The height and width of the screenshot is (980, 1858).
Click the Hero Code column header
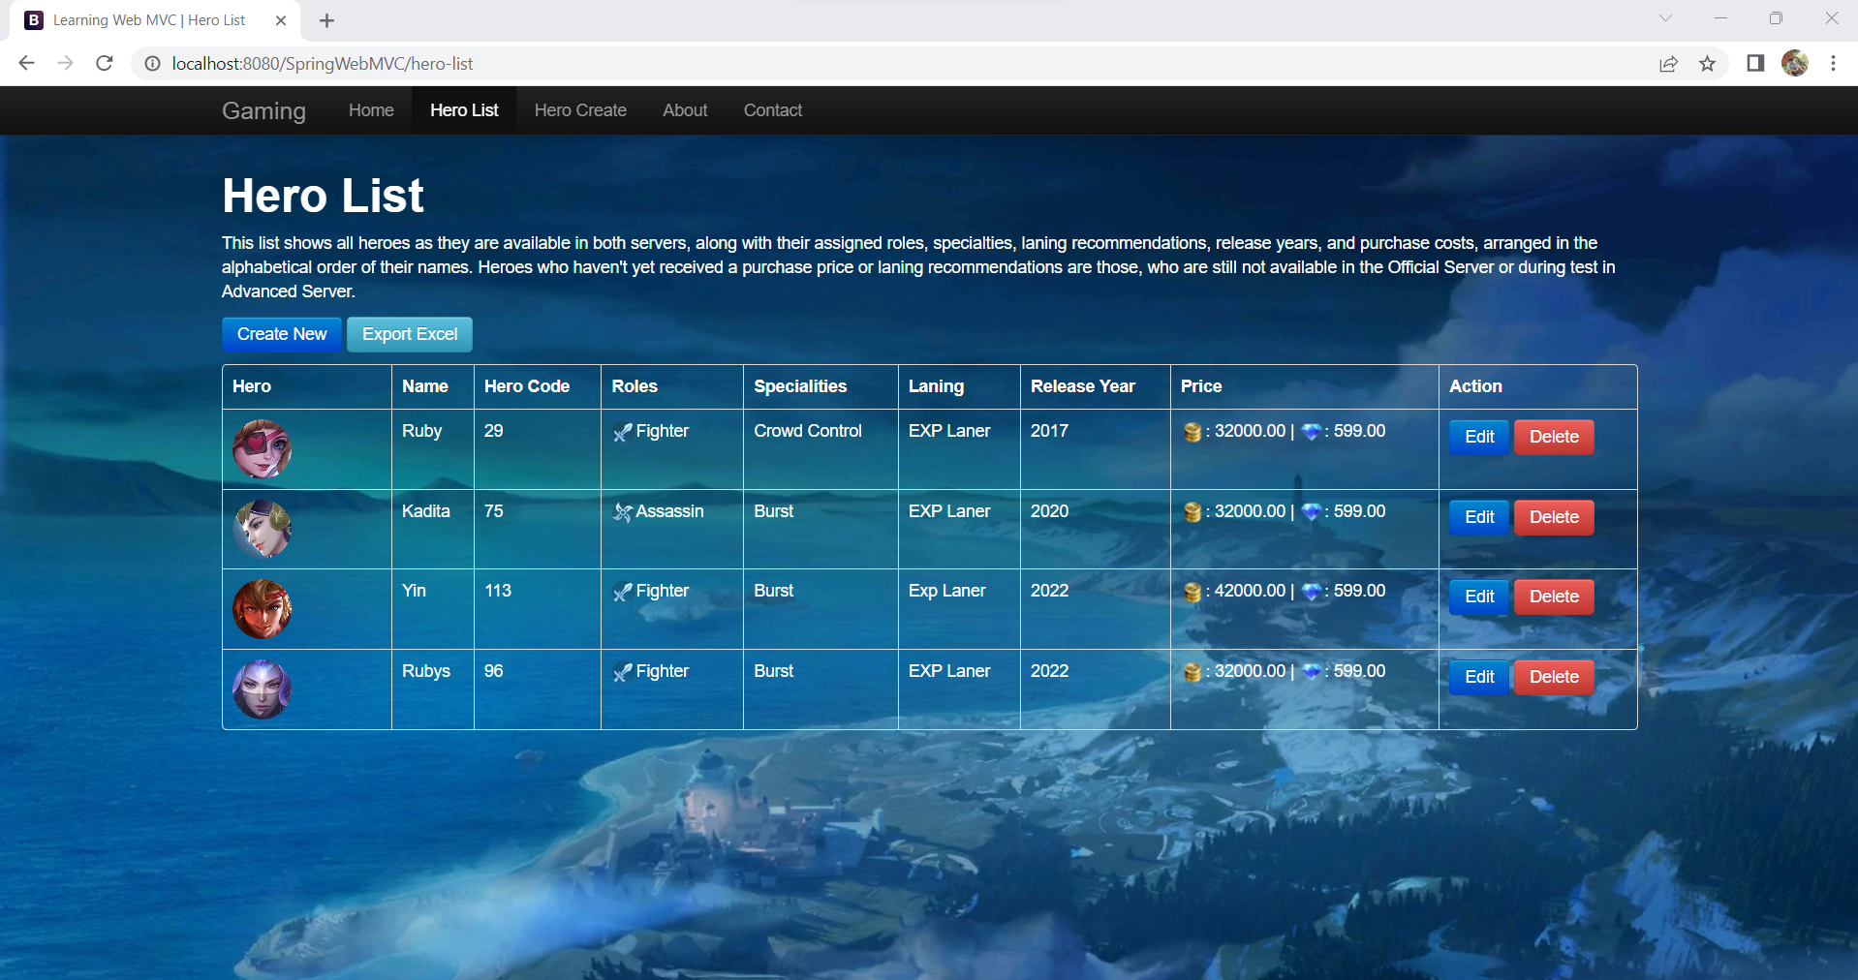pyautogui.click(x=537, y=386)
